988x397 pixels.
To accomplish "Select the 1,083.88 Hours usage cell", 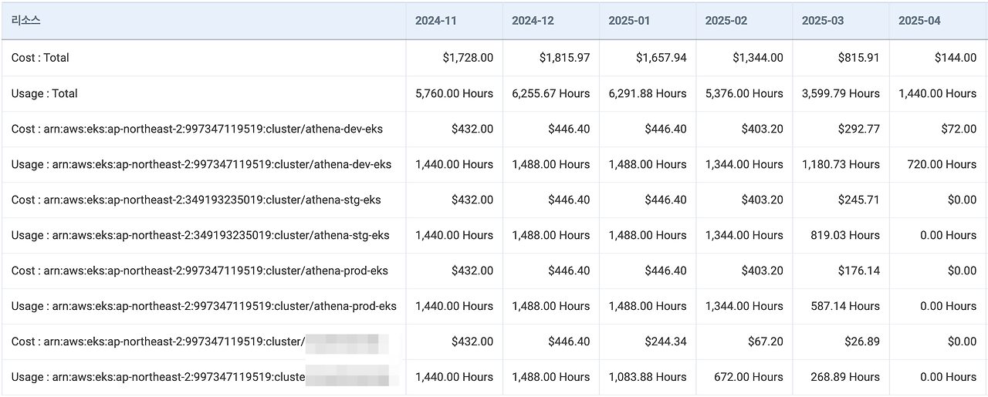I will tap(647, 377).
